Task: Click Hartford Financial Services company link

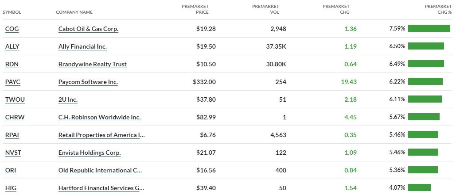Action: click(101, 188)
